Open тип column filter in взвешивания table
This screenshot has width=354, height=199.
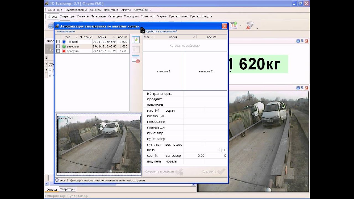coord(77,37)
